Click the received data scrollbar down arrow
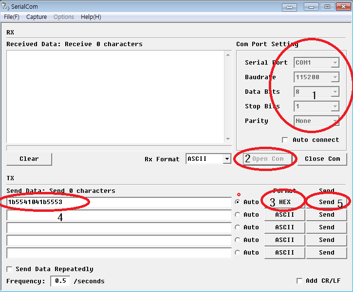The height and width of the screenshot is (292, 353). click(228, 138)
